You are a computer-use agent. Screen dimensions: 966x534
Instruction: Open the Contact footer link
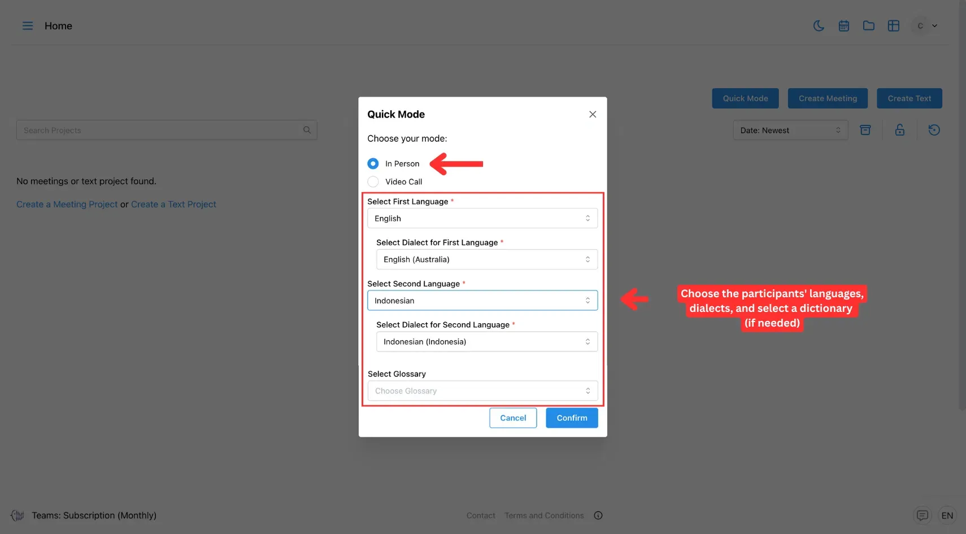click(x=481, y=515)
